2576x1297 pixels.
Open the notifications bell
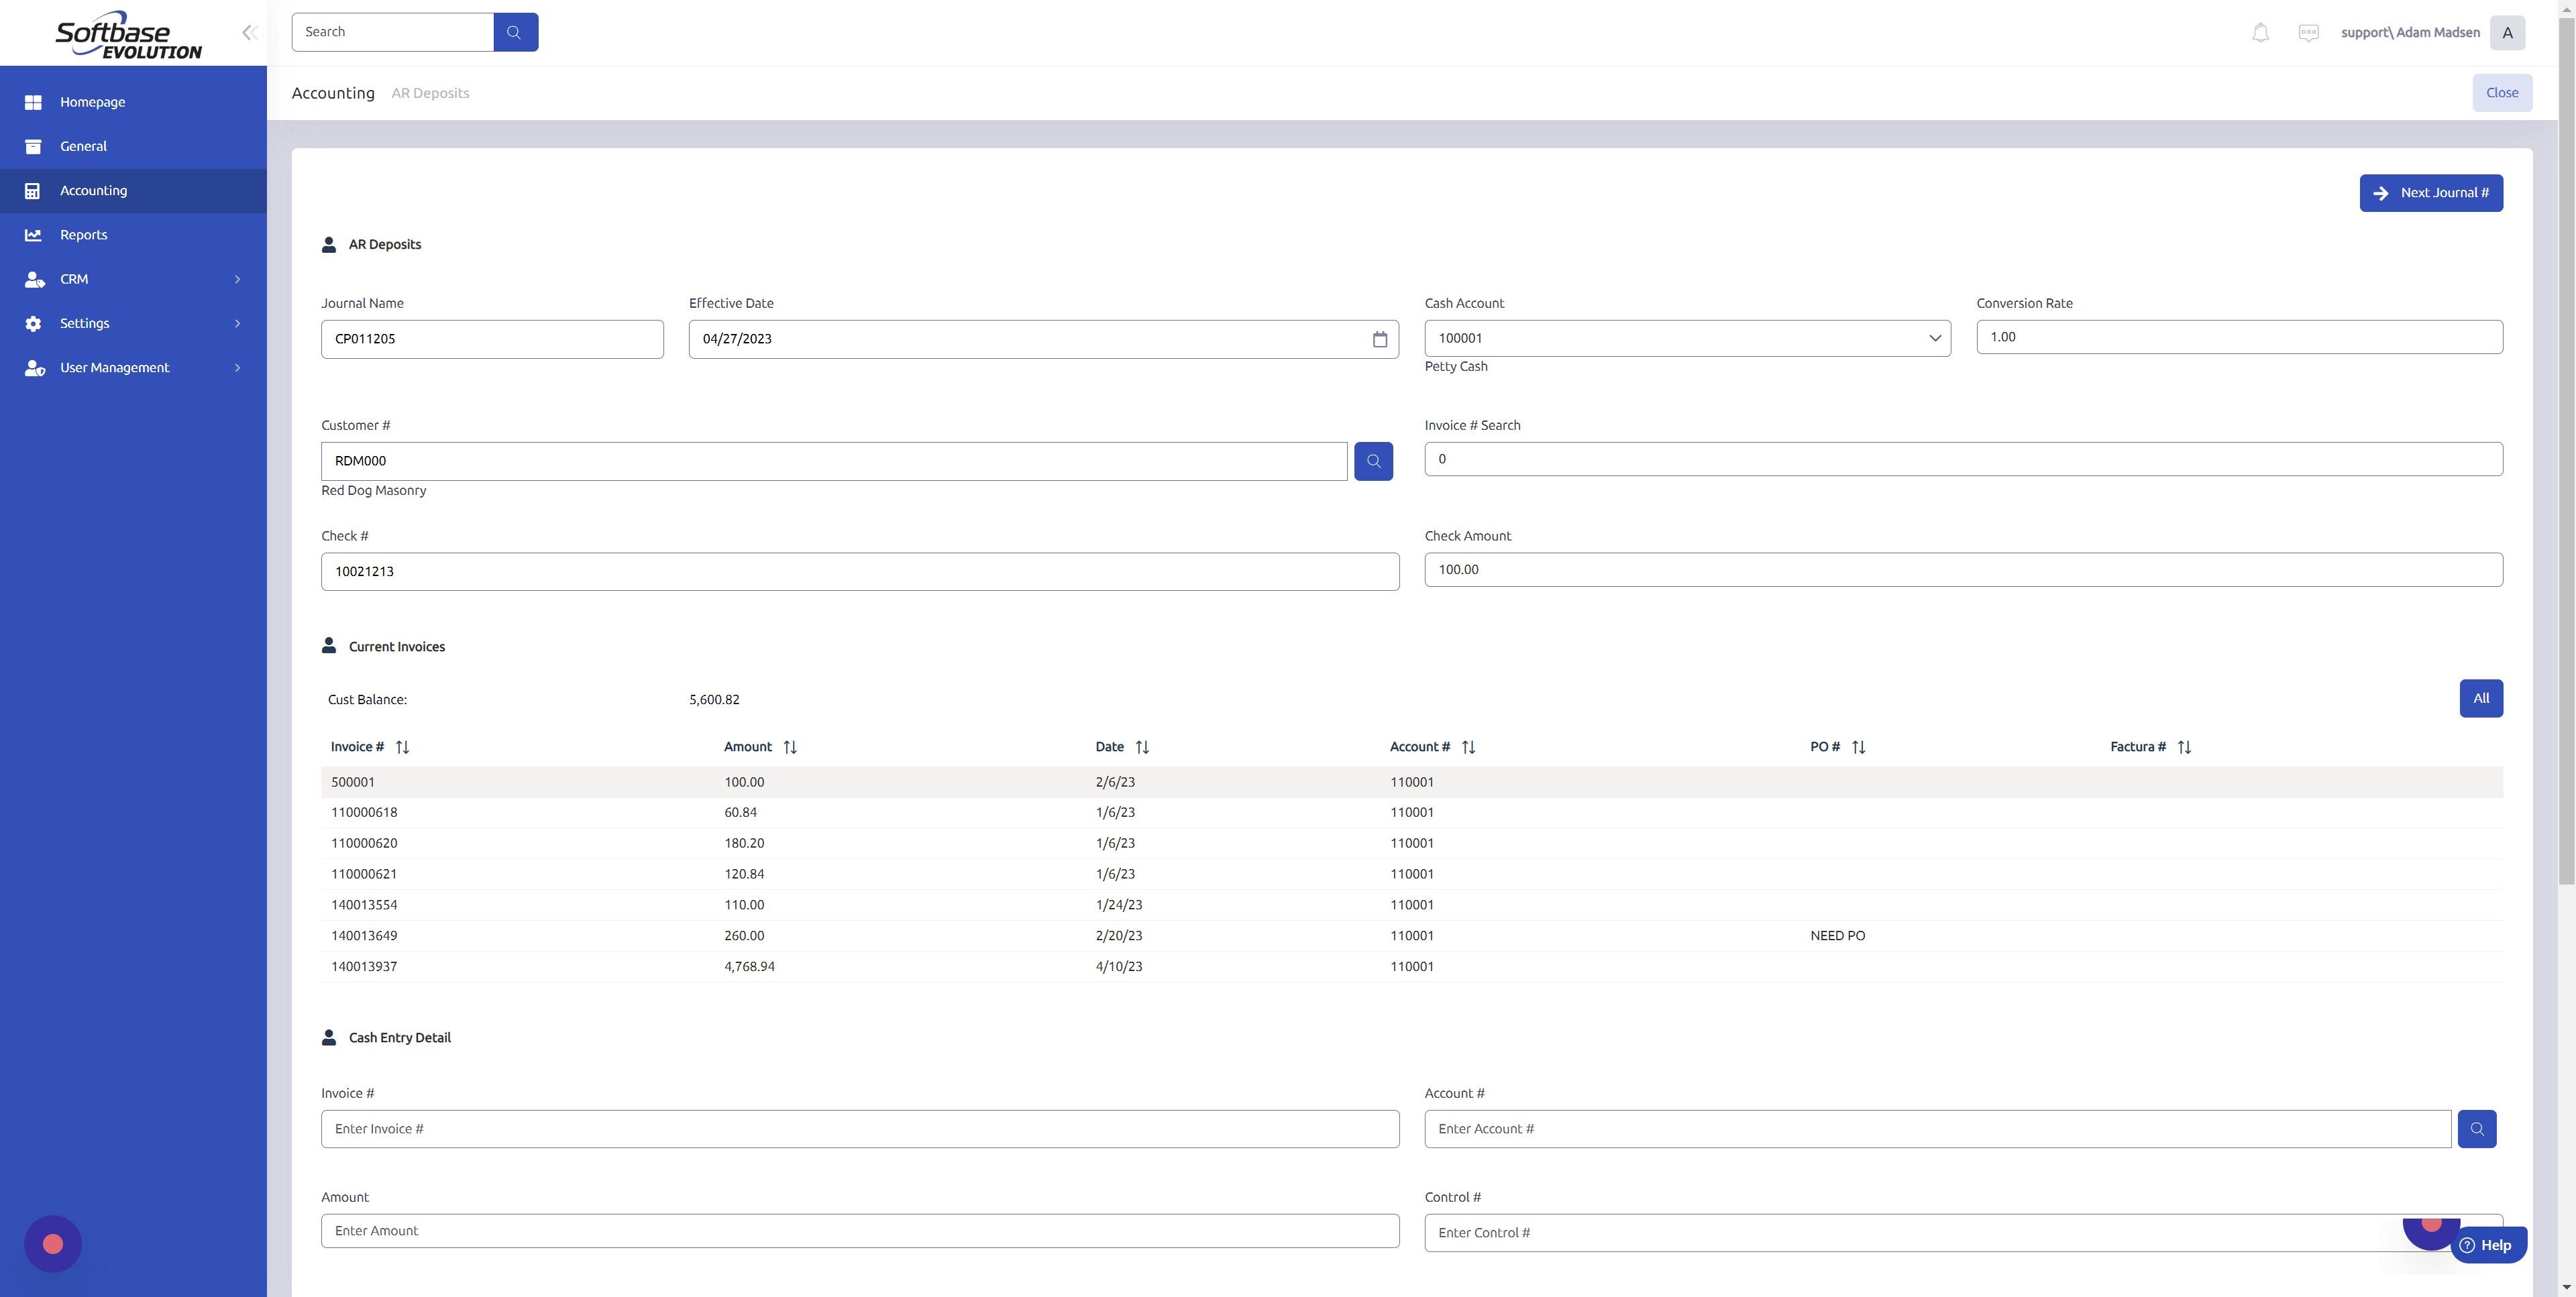pyautogui.click(x=2260, y=33)
